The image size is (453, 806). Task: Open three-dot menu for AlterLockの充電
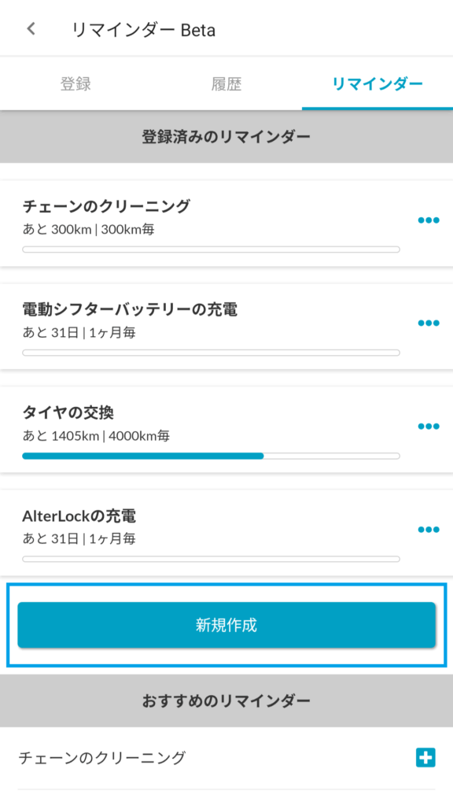pos(429,530)
